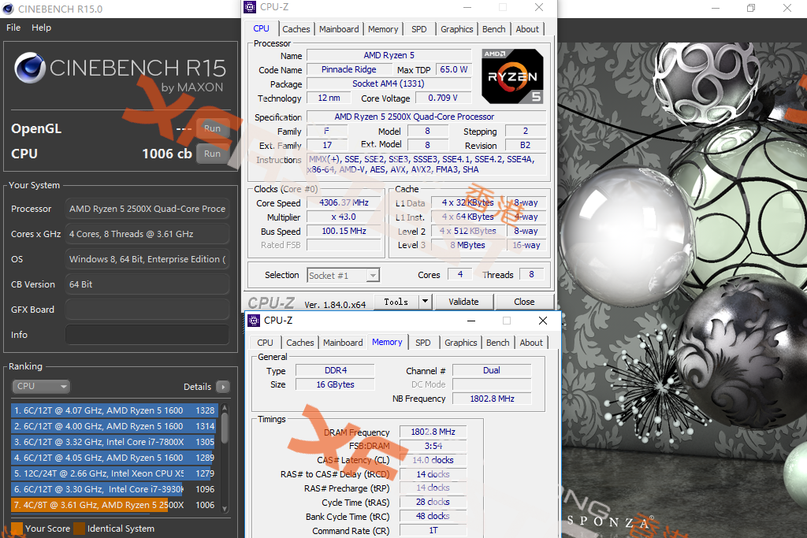Open the Tools dropdown in CPU-Z
This screenshot has width=807, height=538.
[x=403, y=301]
